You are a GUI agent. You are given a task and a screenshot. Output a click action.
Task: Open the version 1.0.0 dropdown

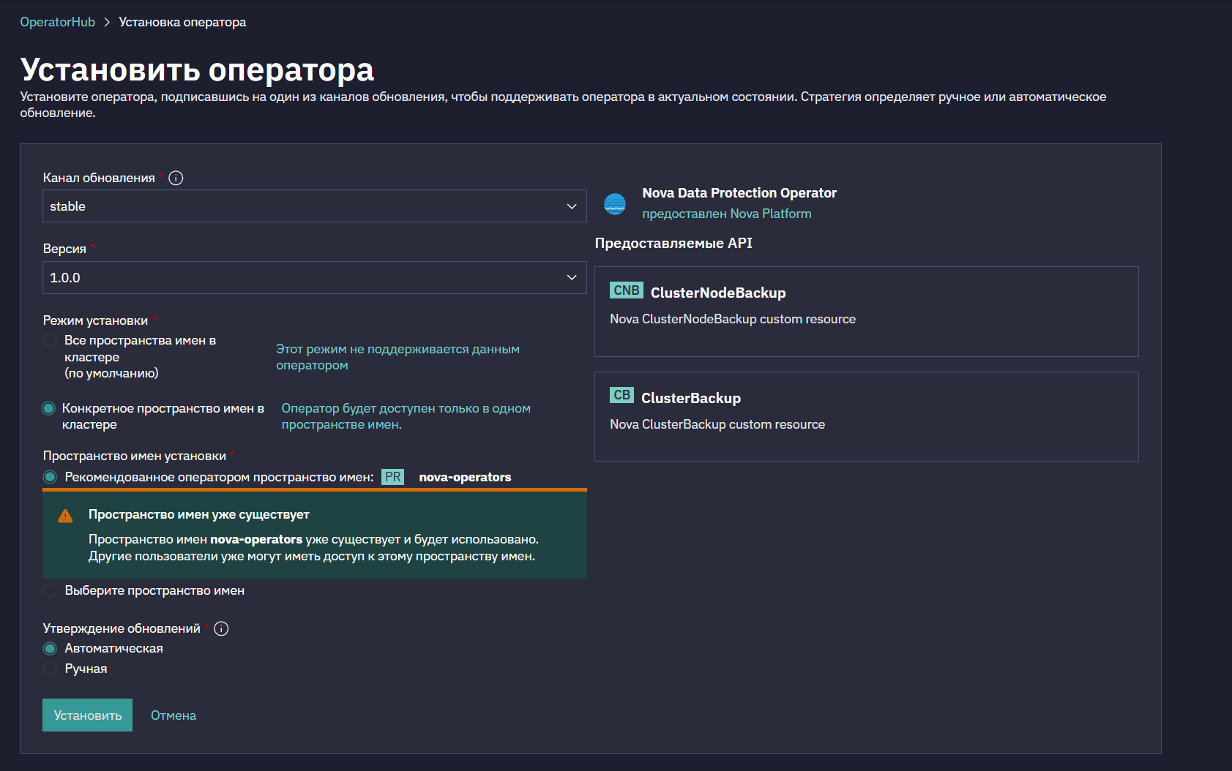click(315, 278)
